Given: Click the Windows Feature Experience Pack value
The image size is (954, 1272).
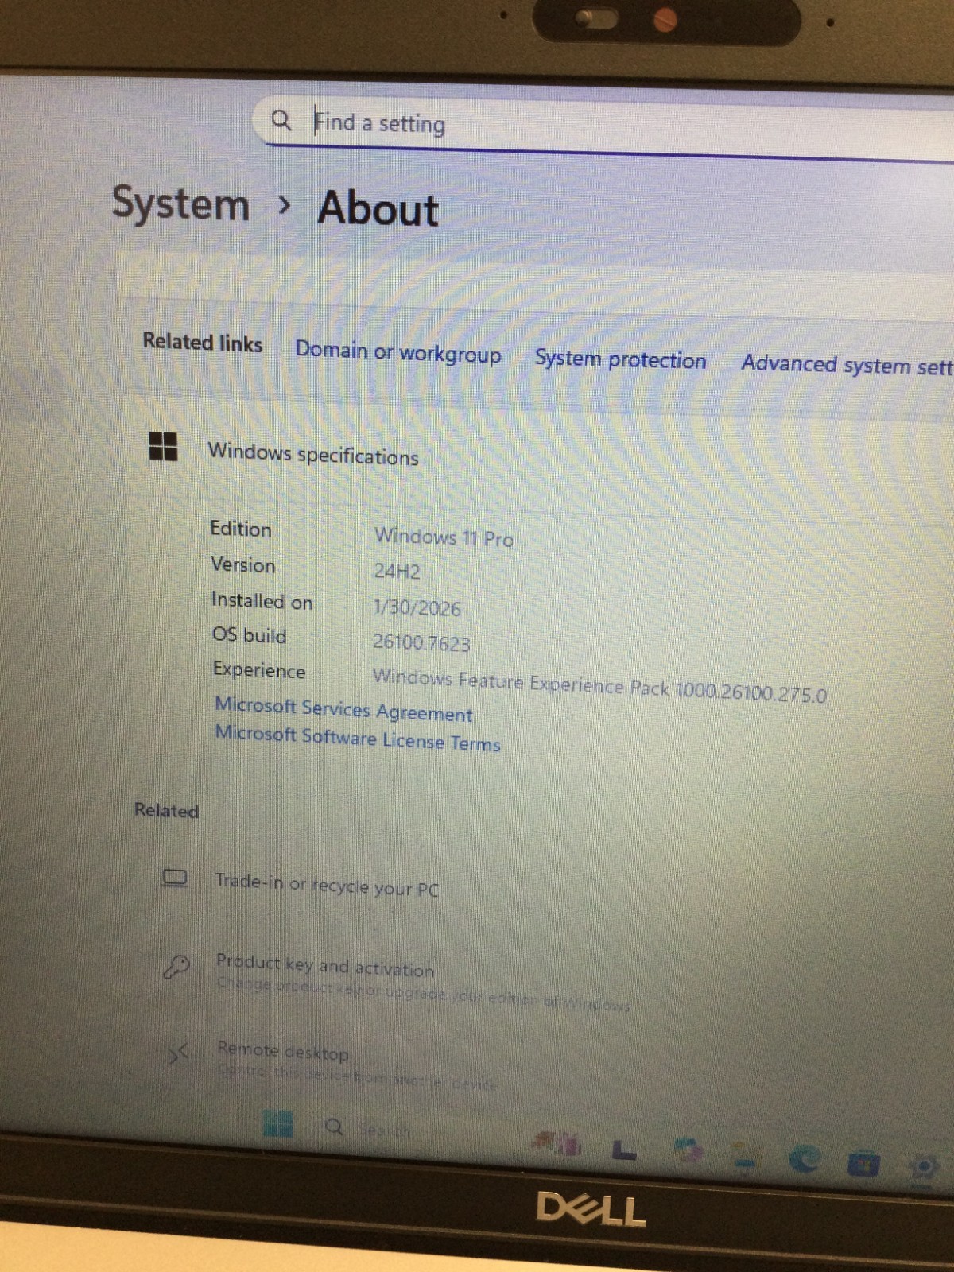Looking at the screenshot, I should coord(599,685).
